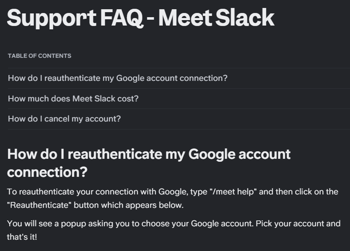The width and height of the screenshot is (350, 251).
Task: Select the large bold reauthenticate section heading
Action: pyautogui.click(x=149, y=163)
